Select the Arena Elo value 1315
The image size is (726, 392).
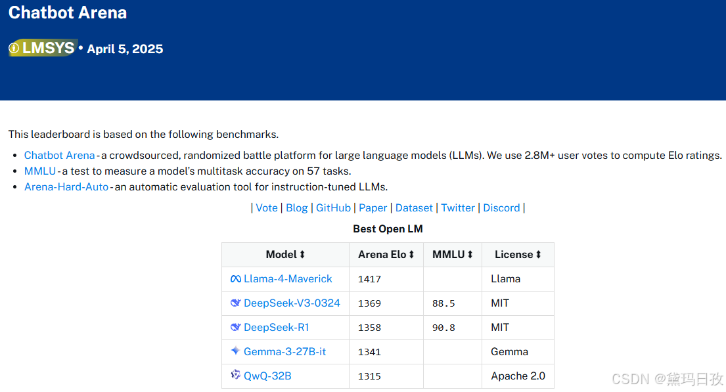pyautogui.click(x=369, y=376)
